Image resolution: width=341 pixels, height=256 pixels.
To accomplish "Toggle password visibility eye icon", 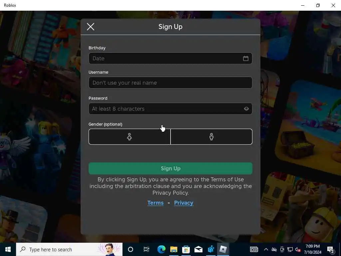I will [246, 109].
